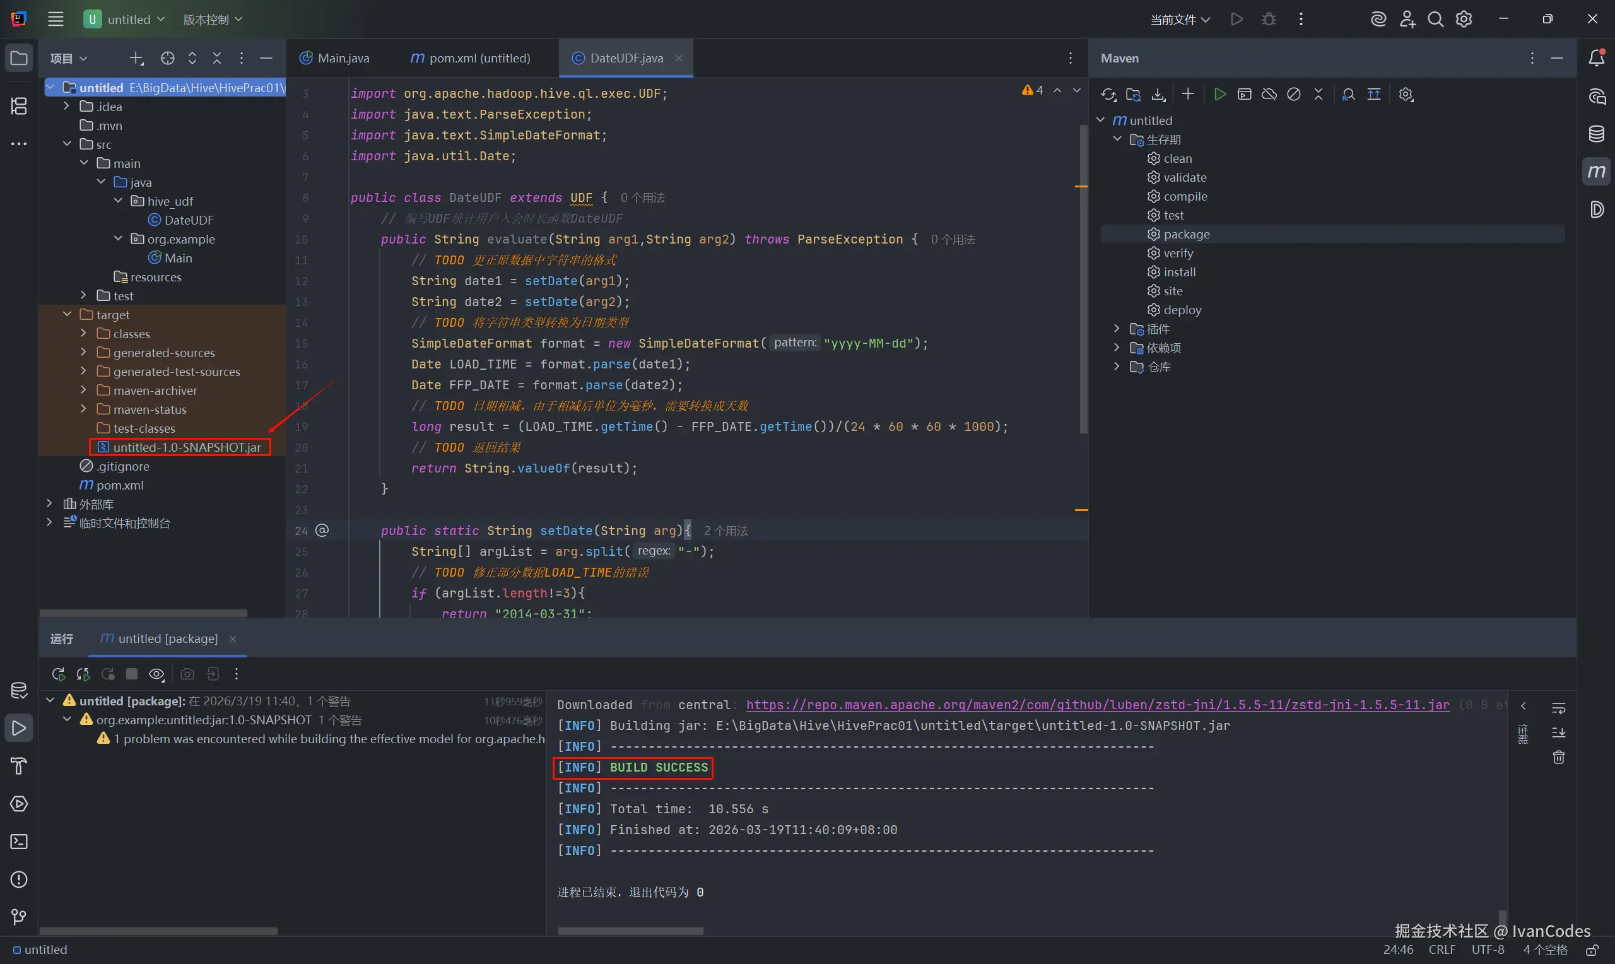Toggle Maven offline mode icon
Image resolution: width=1615 pixels, height=964 pixels.
1269,95
